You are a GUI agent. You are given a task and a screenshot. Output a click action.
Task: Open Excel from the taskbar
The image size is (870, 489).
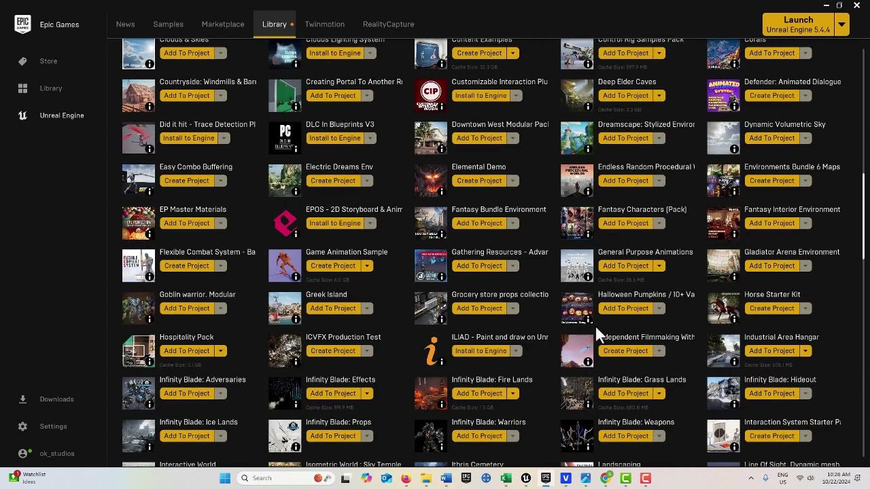pos(506,478)
